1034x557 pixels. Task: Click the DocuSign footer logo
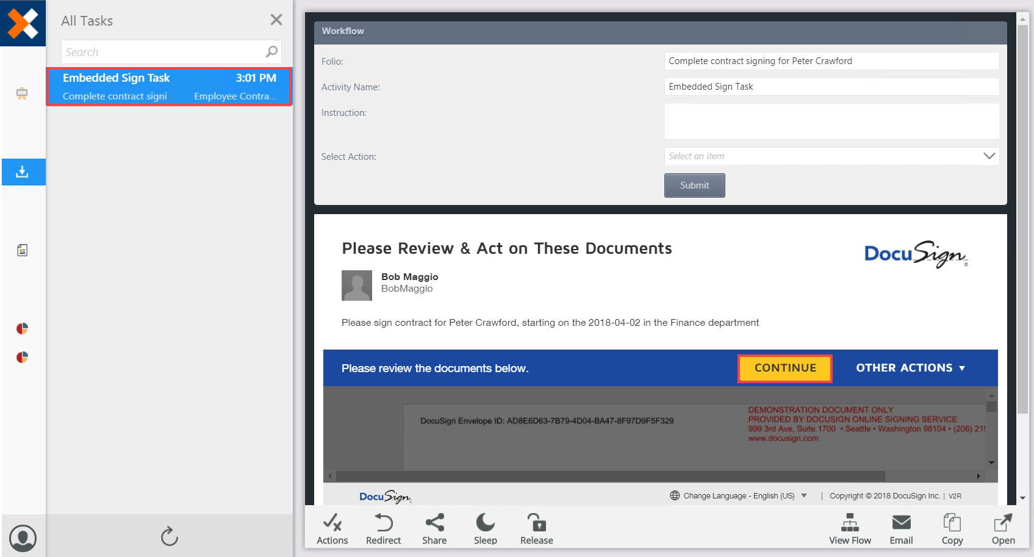(386, 497)
